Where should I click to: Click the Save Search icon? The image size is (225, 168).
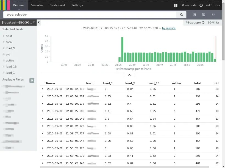pyautogui.click(x=204, y=14)
